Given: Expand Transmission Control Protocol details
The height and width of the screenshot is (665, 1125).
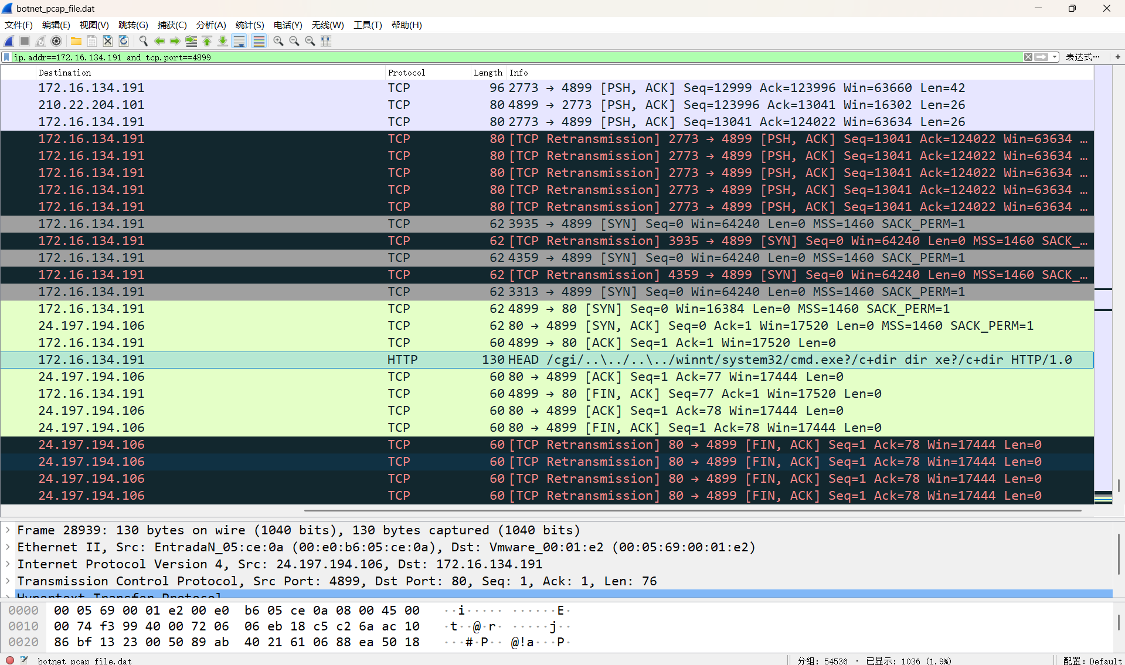Looking at the screenshot, I should [8, 581].
